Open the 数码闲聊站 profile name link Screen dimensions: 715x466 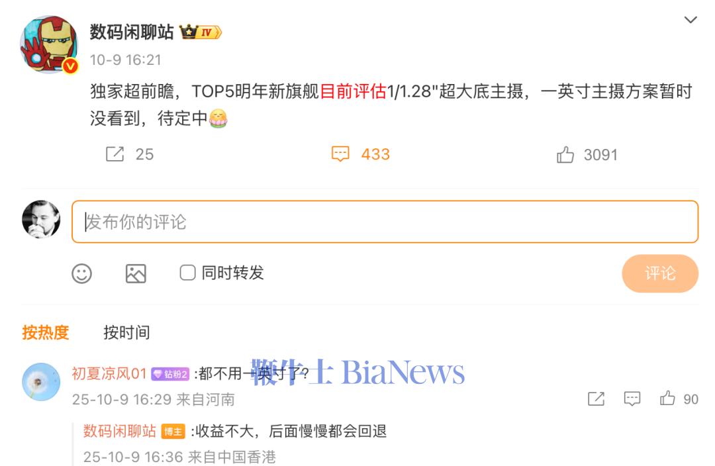[132, 32]
